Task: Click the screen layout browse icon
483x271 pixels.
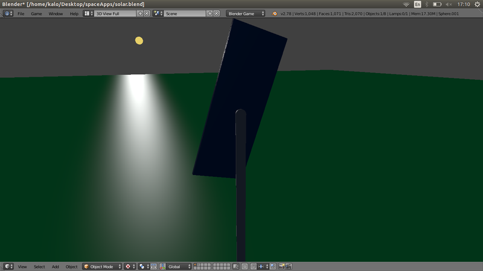Action: coord(88,13)
